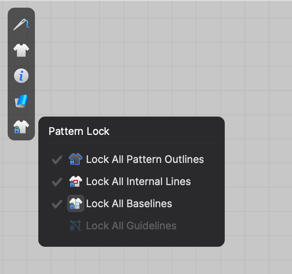Choose Lock All Internal Lines menu entry
This screenshot has height=274, width=292.
[x=132, y=182]
